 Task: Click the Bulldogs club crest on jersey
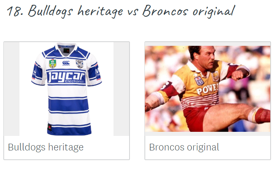pyautogui.click(x=80, y=64)
